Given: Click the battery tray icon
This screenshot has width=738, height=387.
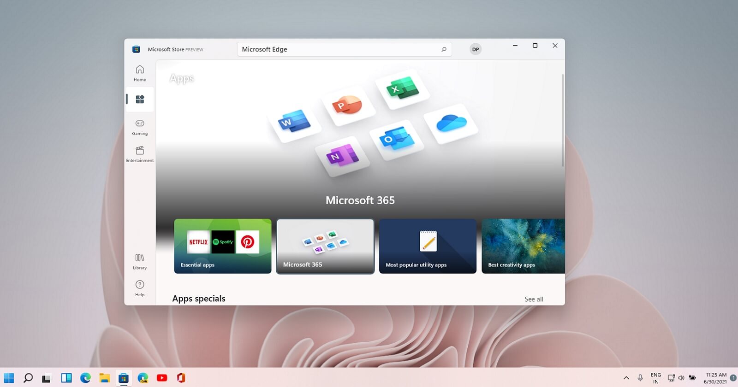Looking at the screenshot, I should (692, 378).
